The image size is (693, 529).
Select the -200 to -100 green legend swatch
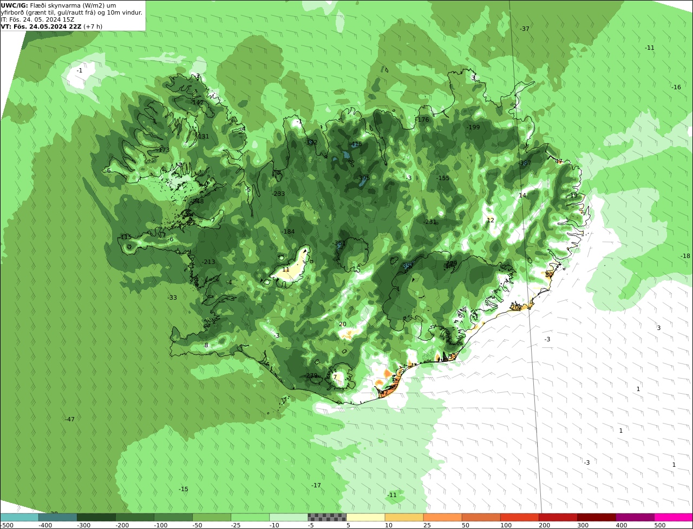(x=135, y=517)
